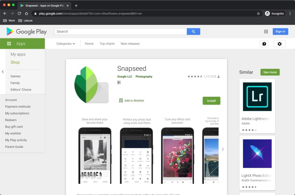Click the Snapseed app title
Image resolution: width=295 pixels, height=195 pixels.
point(132,69)
